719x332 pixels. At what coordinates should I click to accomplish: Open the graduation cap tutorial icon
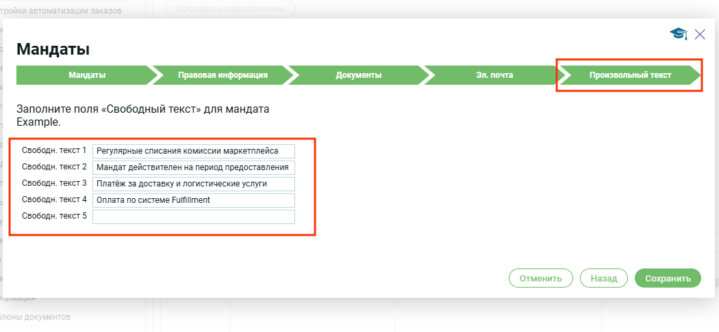click(678, 34)
